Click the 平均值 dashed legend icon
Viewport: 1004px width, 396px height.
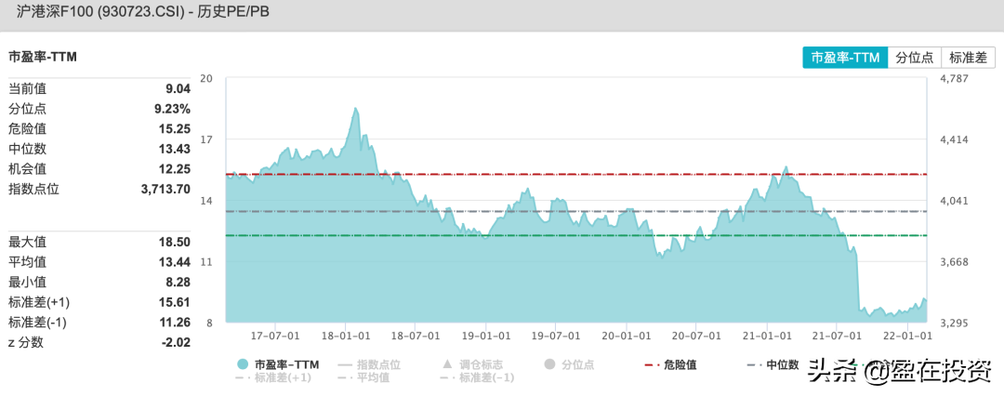tap(345, 377)
